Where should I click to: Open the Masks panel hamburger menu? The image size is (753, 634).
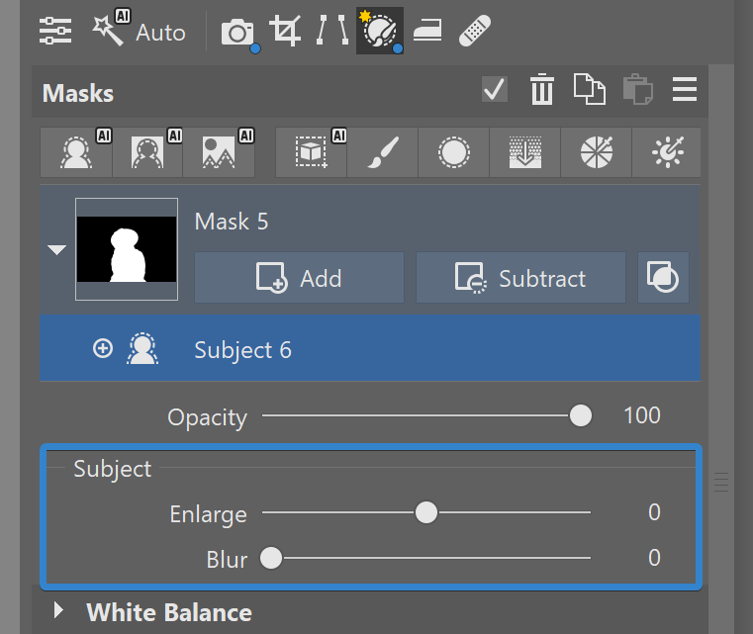[685, 91]
